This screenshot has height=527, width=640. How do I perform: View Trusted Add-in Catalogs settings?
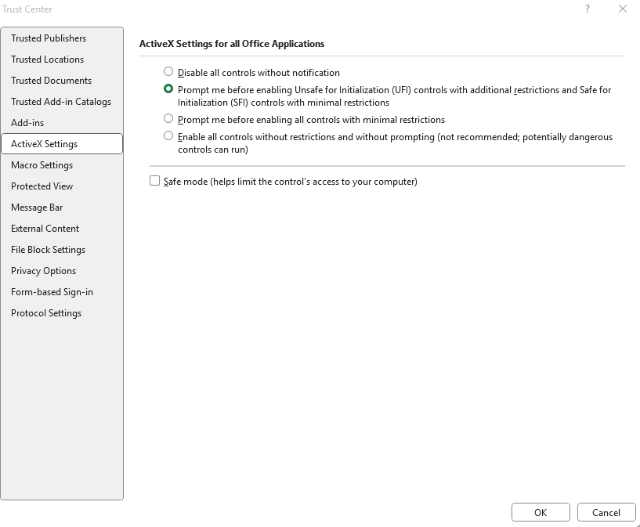click(x=60, y=101)
